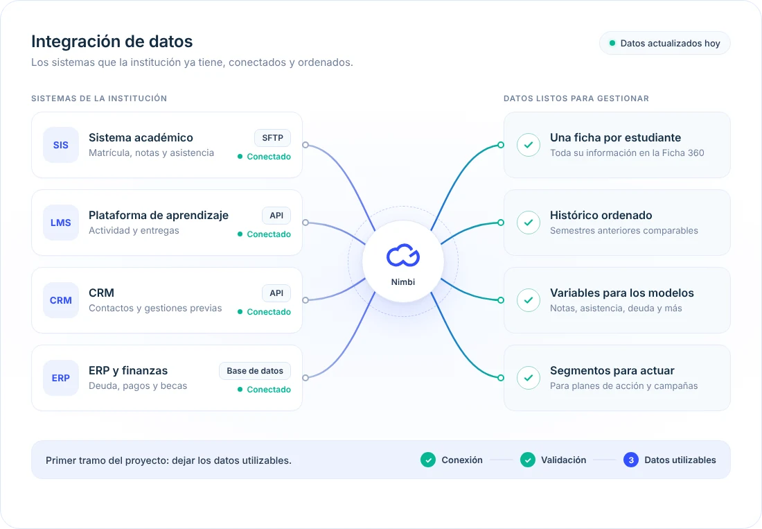Click Conectado status on the CRM card

[x=265, y=312]
